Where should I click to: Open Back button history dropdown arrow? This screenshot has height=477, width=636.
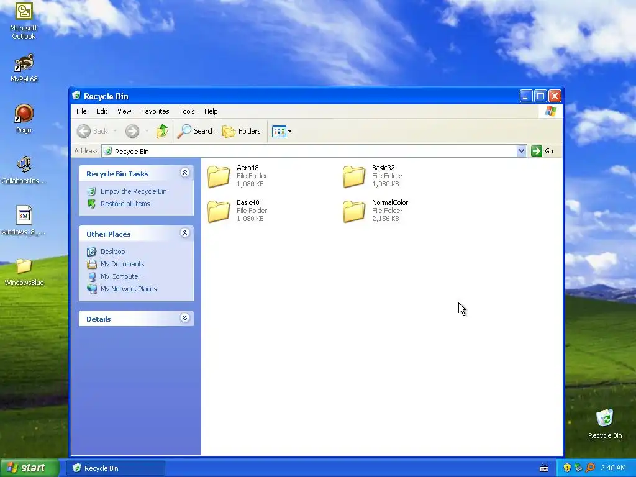[115, 131]
